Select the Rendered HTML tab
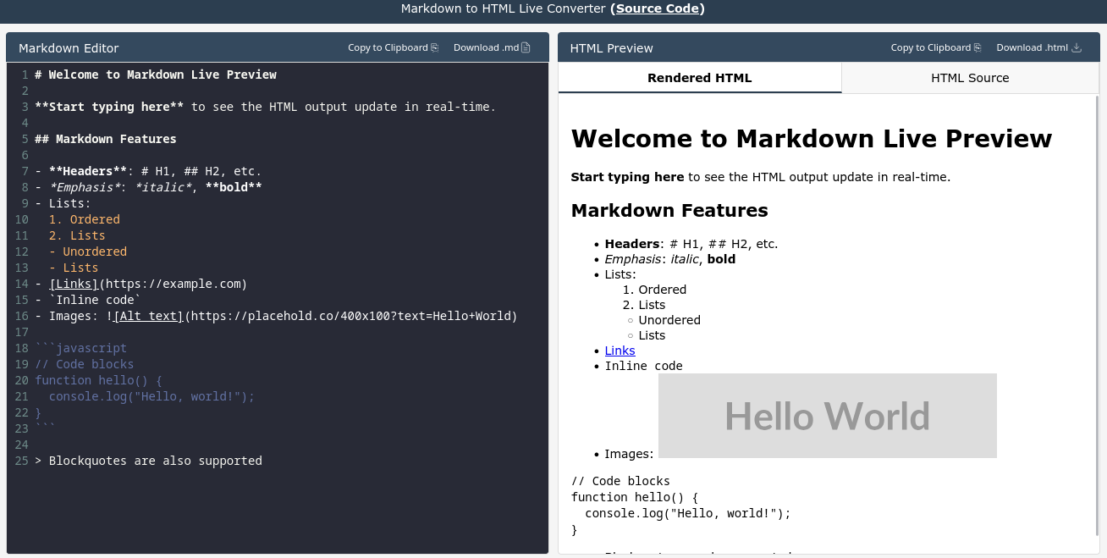Viewport: 1107px width, 558px height. click(699, 77)
